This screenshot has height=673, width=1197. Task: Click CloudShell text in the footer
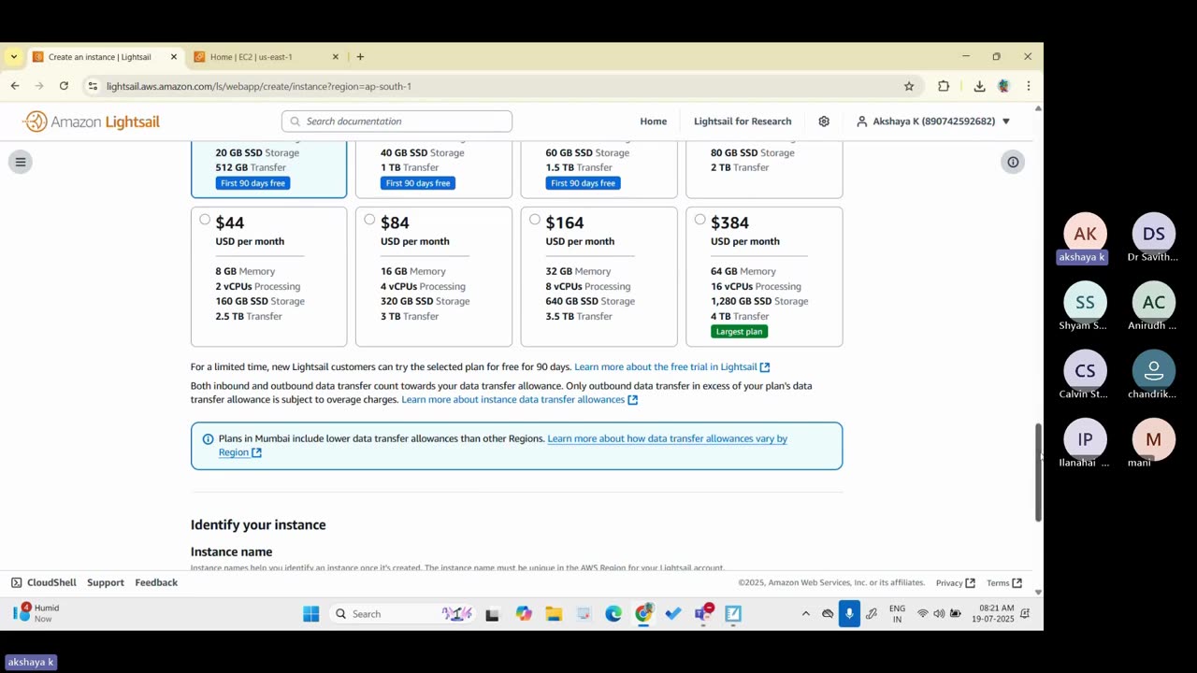51,582
